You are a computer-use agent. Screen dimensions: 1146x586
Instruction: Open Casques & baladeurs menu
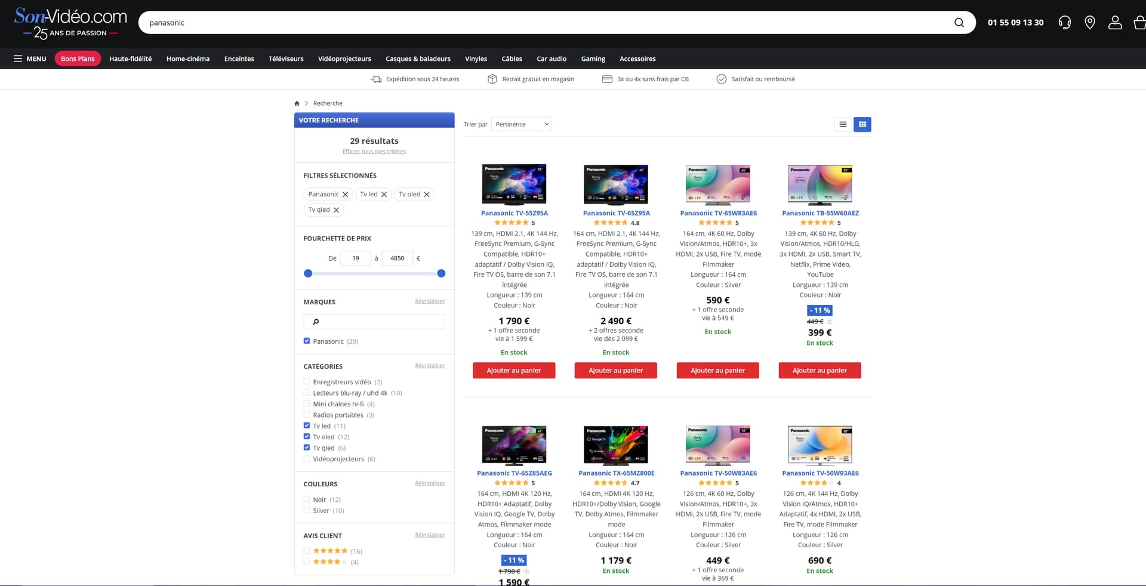click(418, 58)
